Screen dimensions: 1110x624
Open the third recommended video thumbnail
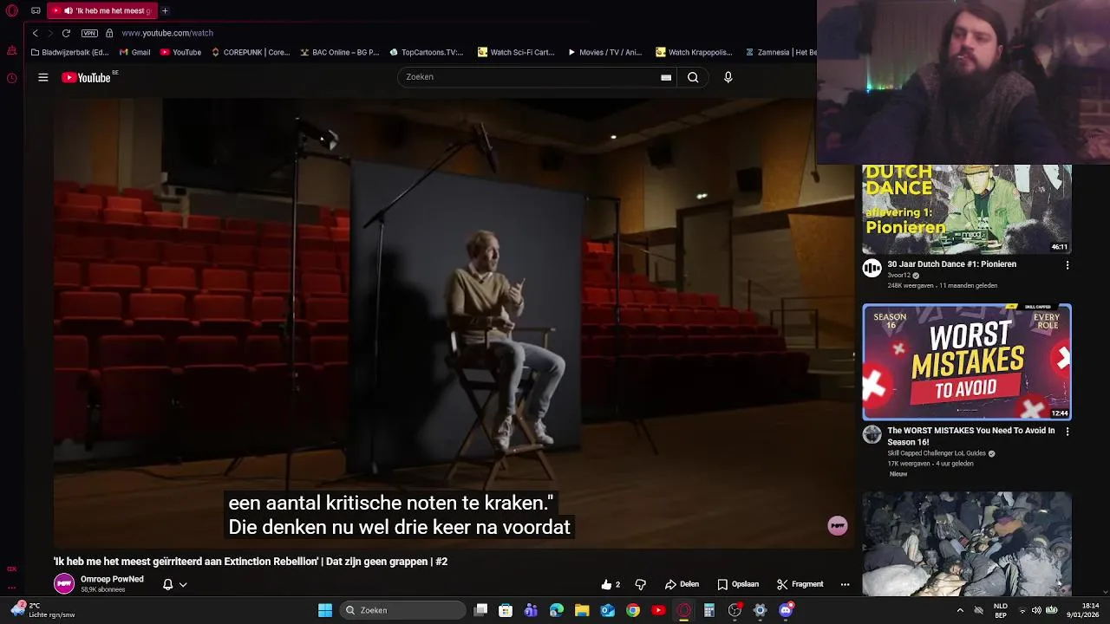tap(967, 544)
